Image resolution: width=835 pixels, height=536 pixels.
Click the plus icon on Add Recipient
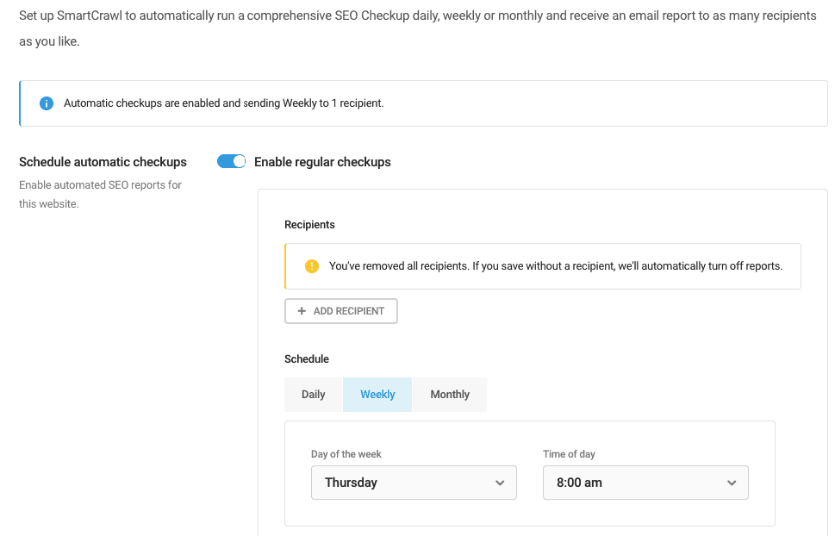(x=302, y=311)
